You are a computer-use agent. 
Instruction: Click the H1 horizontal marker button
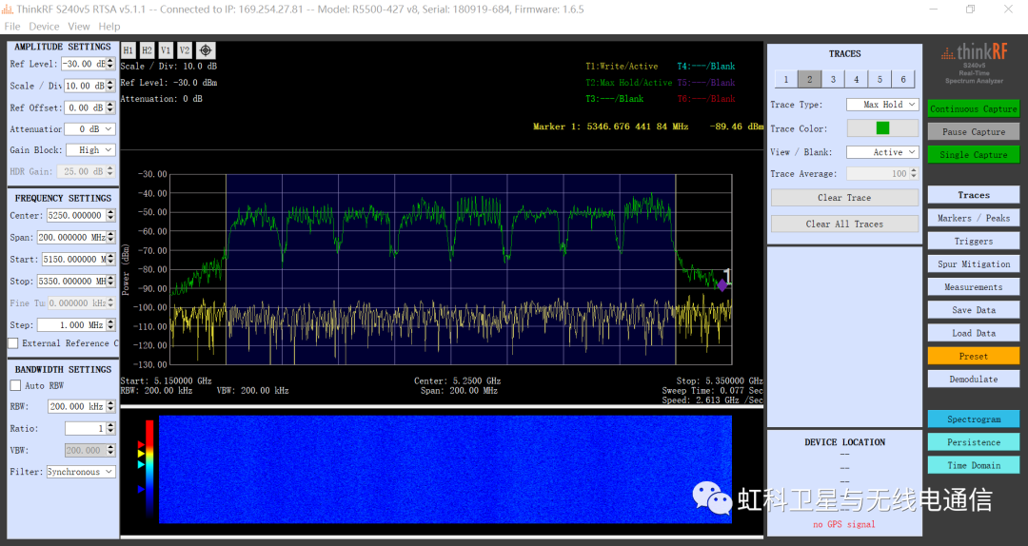(x=128, y=50)
